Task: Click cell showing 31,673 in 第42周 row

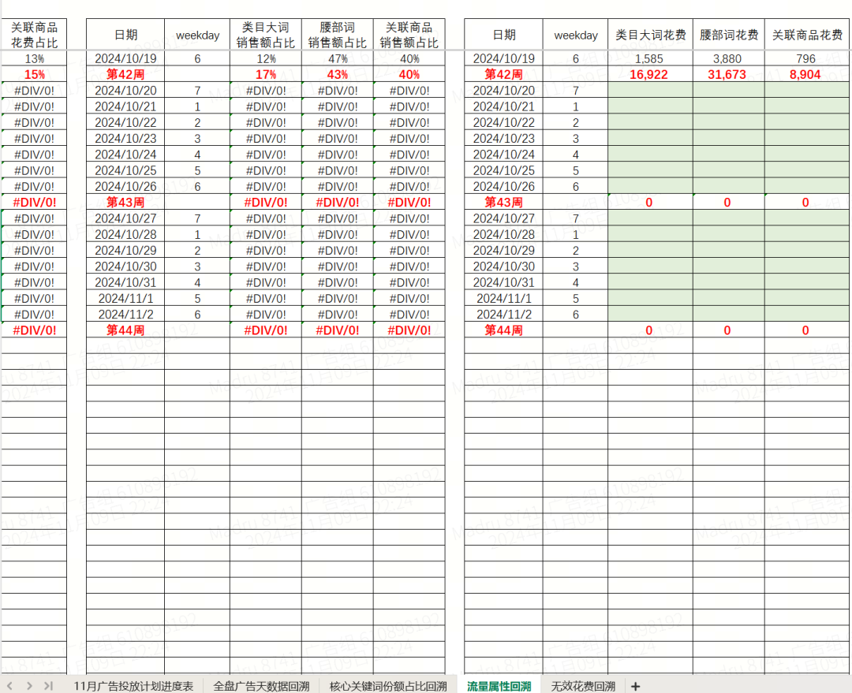Action: pos(728,75)
